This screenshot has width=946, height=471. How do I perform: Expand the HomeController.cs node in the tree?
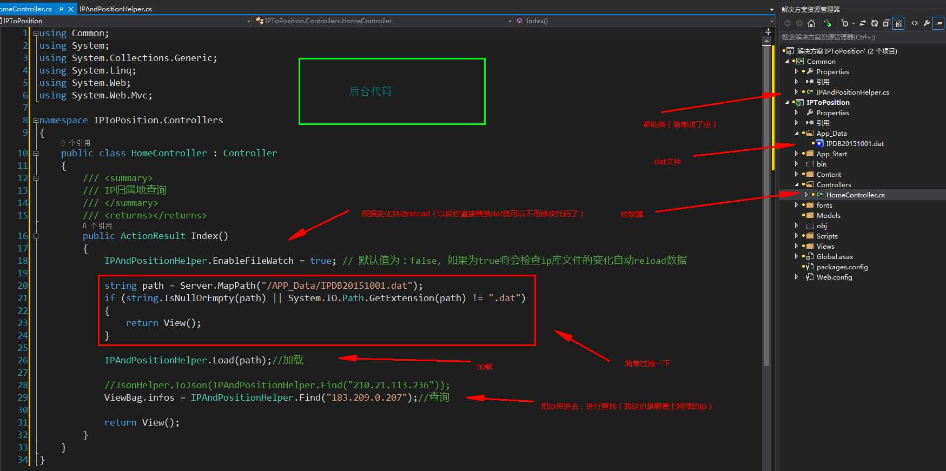tap(806, 195)
